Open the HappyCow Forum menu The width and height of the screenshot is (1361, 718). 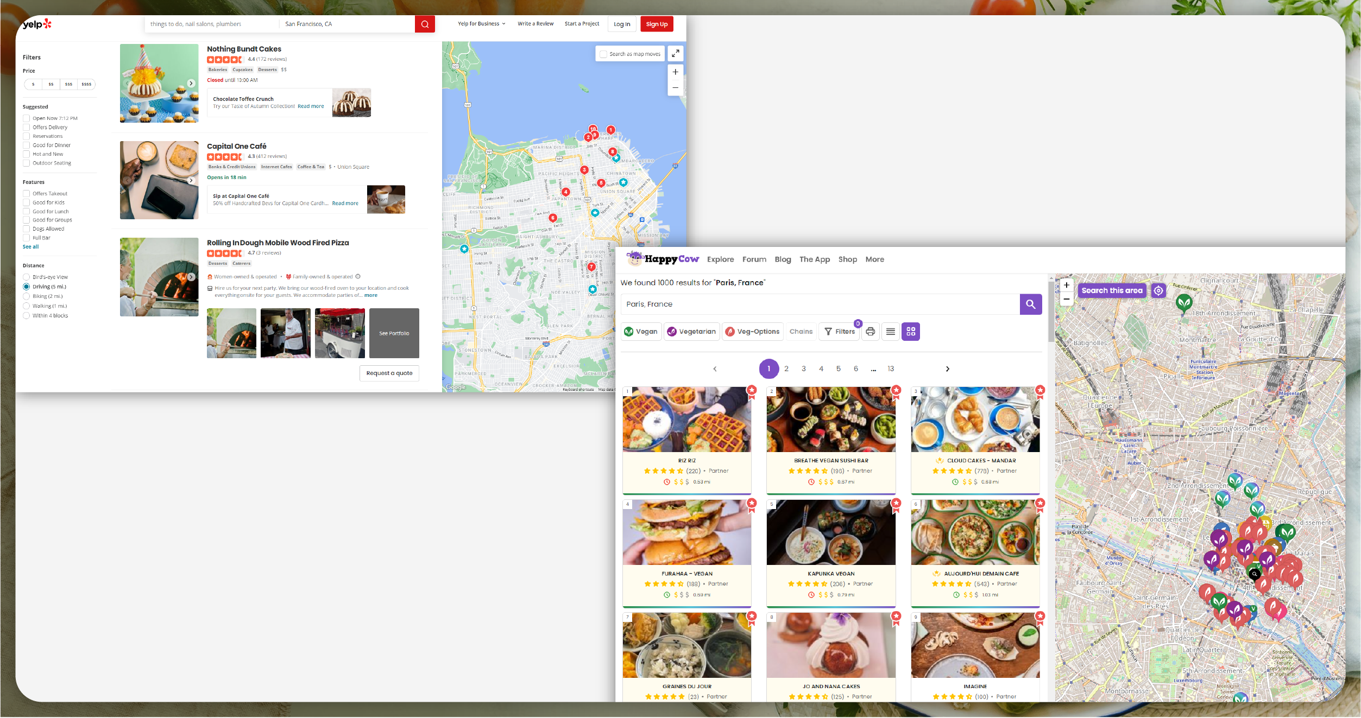(754, 259)
